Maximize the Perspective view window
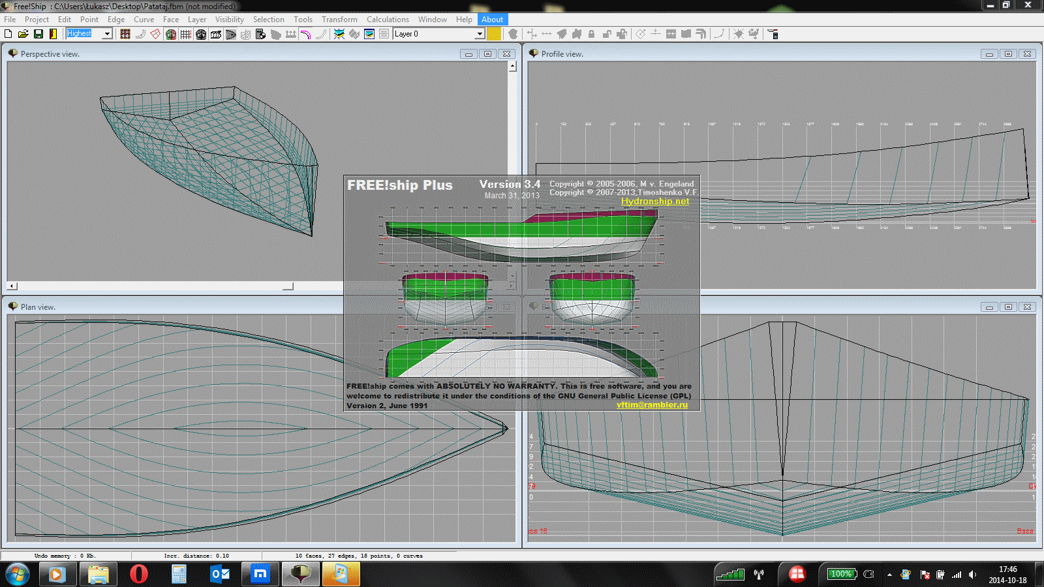 (x=487, y=54)
